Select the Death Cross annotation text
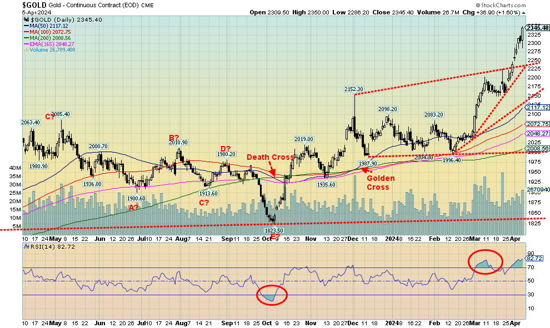Viewport: 550px width, 328px height. pyautogui.click(x=271, y=157)
